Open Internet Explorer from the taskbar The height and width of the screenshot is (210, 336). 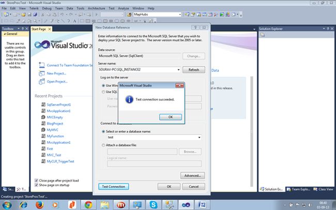coord(23,205)
